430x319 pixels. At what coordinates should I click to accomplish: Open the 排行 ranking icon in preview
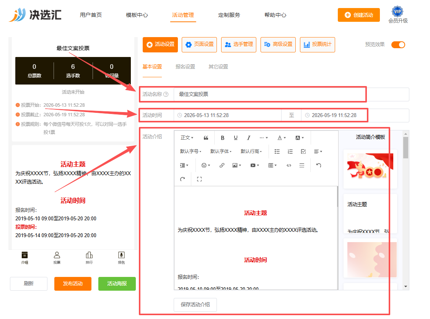[89, 257]
